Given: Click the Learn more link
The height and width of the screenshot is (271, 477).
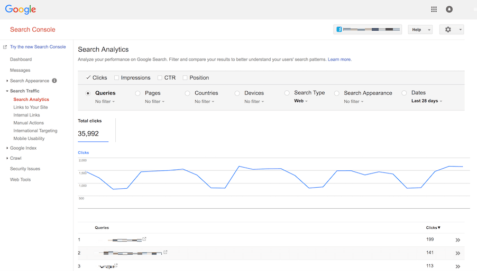Looking at the screenshot, I should (x=340, y=60).
